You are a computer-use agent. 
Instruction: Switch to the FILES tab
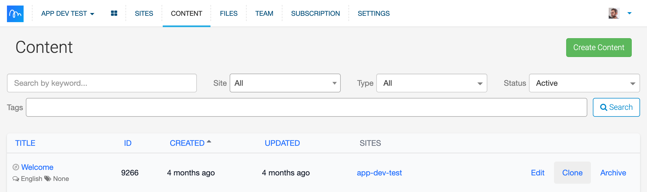(x=229, y=14)
